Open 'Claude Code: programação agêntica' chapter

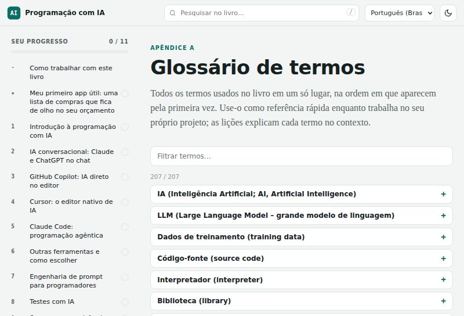[66, 231]
